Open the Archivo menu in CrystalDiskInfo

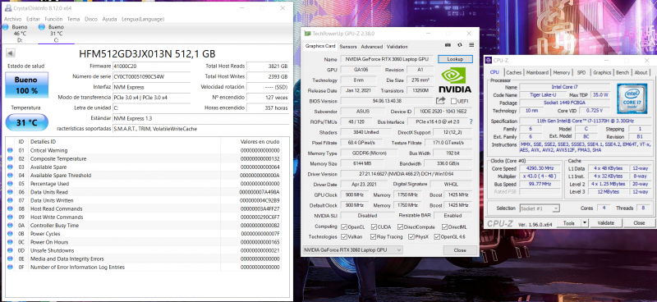click(x=12, y=19)
